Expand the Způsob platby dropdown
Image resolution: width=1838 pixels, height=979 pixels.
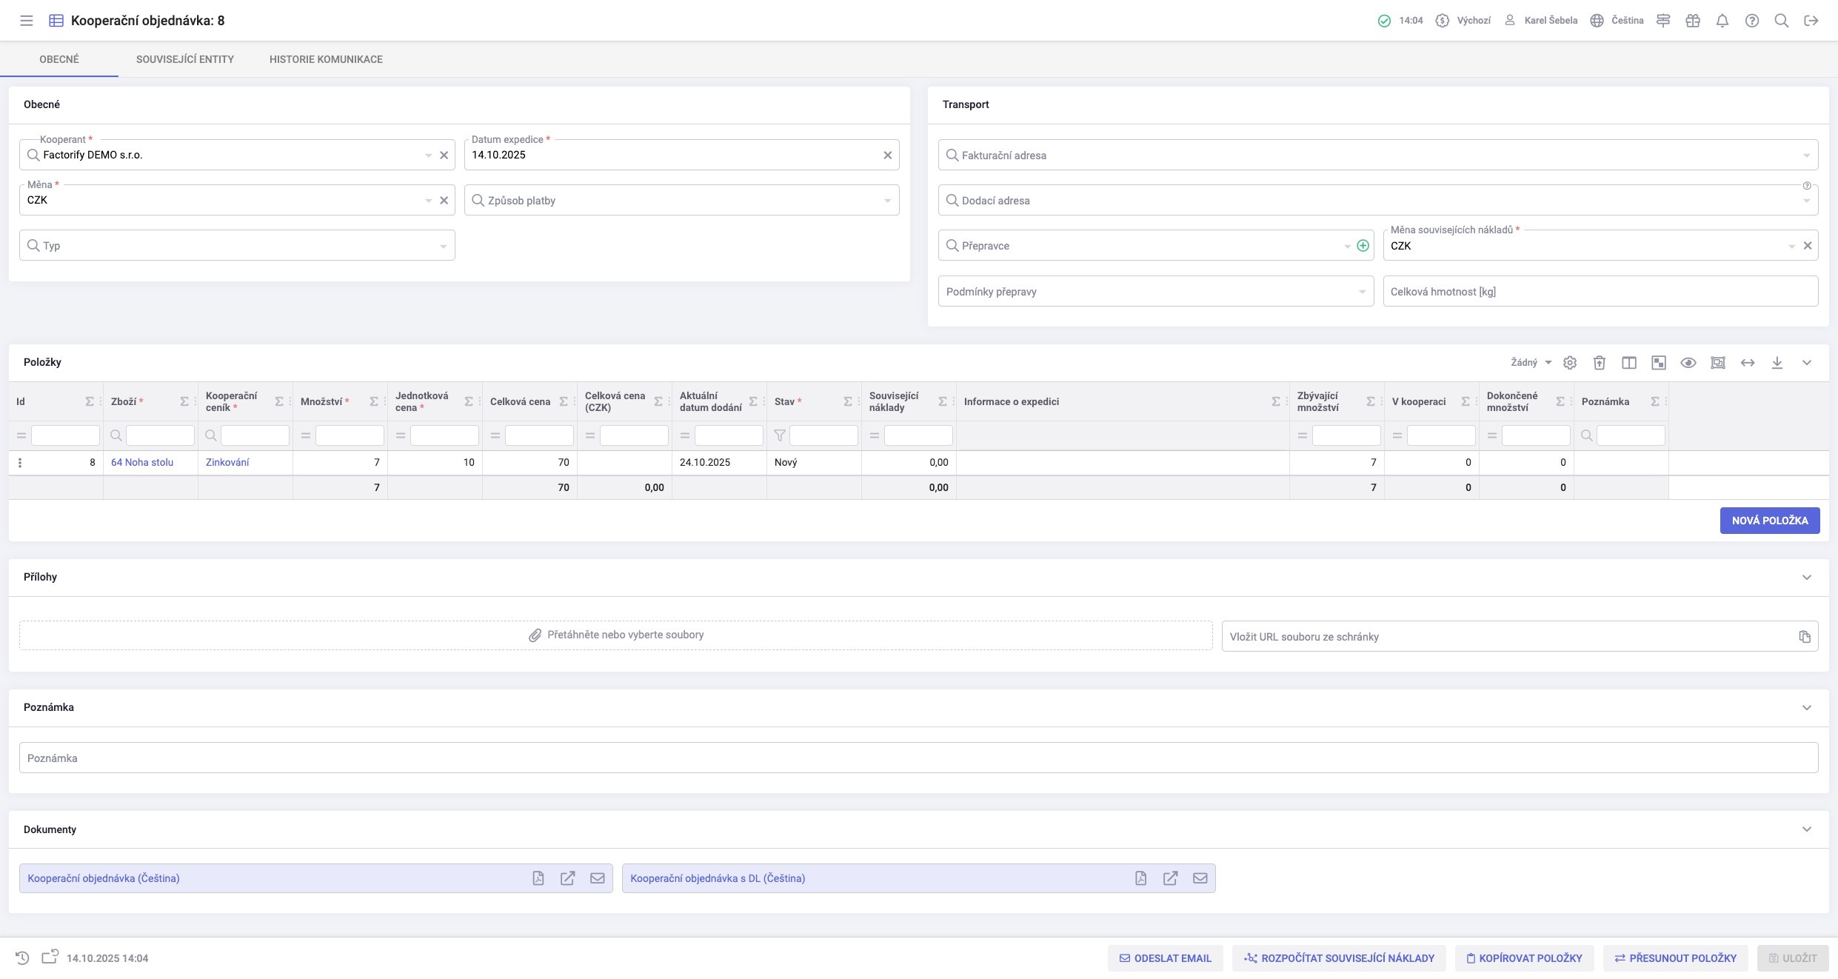[x=887, y=201]
